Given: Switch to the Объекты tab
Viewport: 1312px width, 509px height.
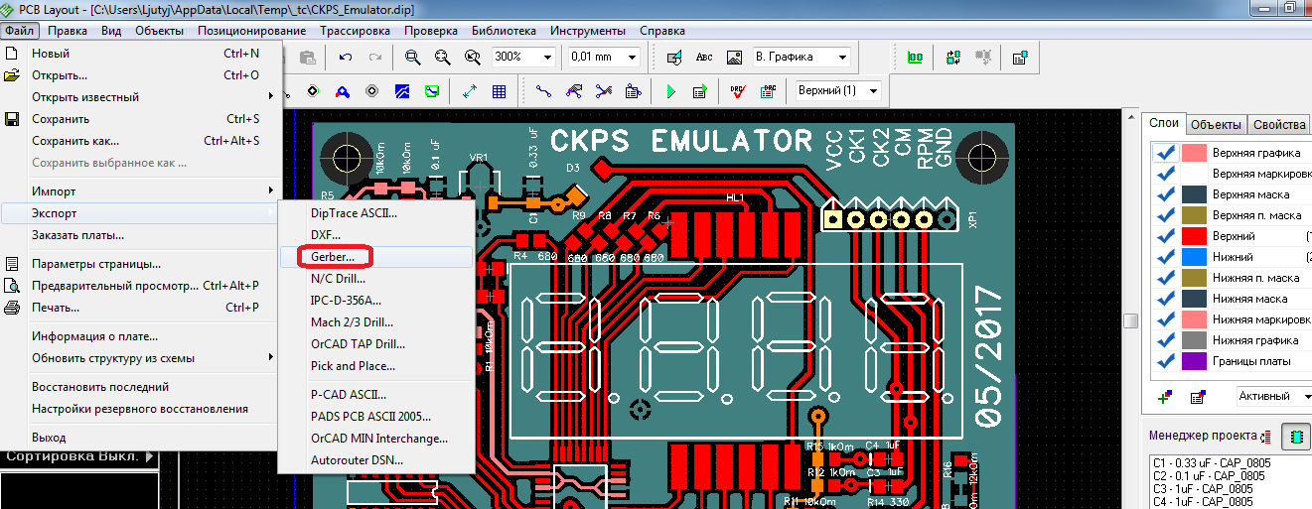Looking at the screenshot, I should (1216, 124).
